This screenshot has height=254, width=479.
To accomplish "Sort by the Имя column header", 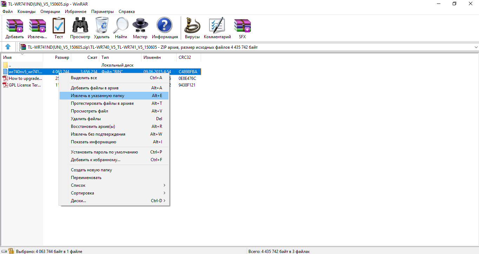I will click(x=22, y=57).
